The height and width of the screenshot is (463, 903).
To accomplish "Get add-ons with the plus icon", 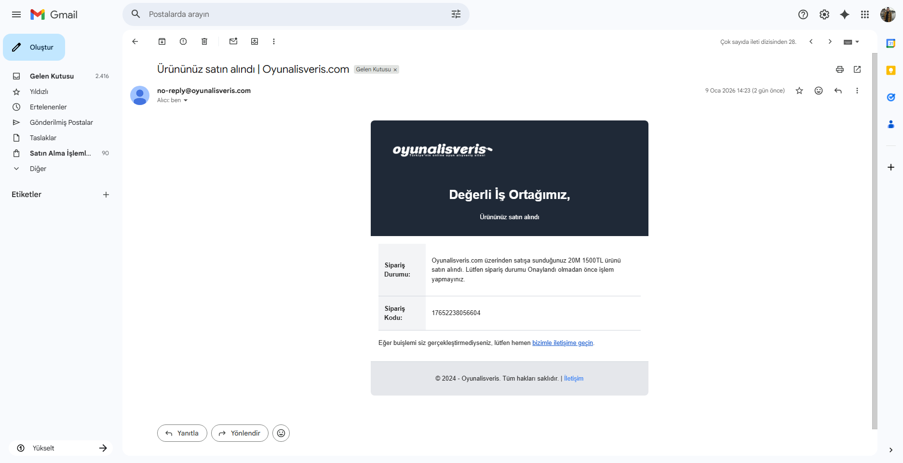I will (x=891, y=167).
